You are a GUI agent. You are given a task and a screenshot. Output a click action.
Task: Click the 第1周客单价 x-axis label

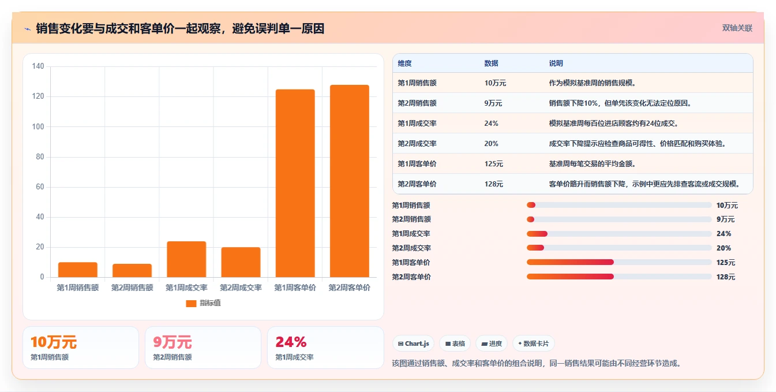coord(295,288)
